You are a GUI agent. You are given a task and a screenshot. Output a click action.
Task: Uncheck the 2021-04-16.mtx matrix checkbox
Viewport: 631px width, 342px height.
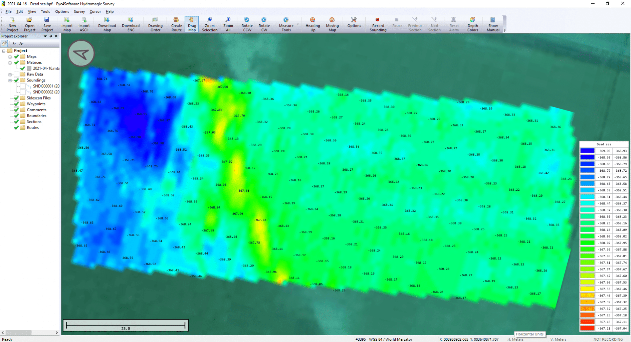click(x=23, y=68)
